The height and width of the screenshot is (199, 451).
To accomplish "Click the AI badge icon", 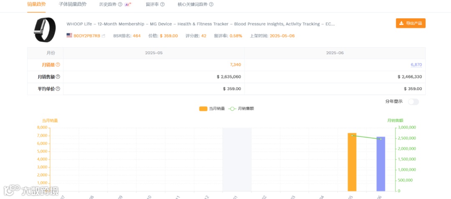I will pyautogui.click(x=128, y=4).
